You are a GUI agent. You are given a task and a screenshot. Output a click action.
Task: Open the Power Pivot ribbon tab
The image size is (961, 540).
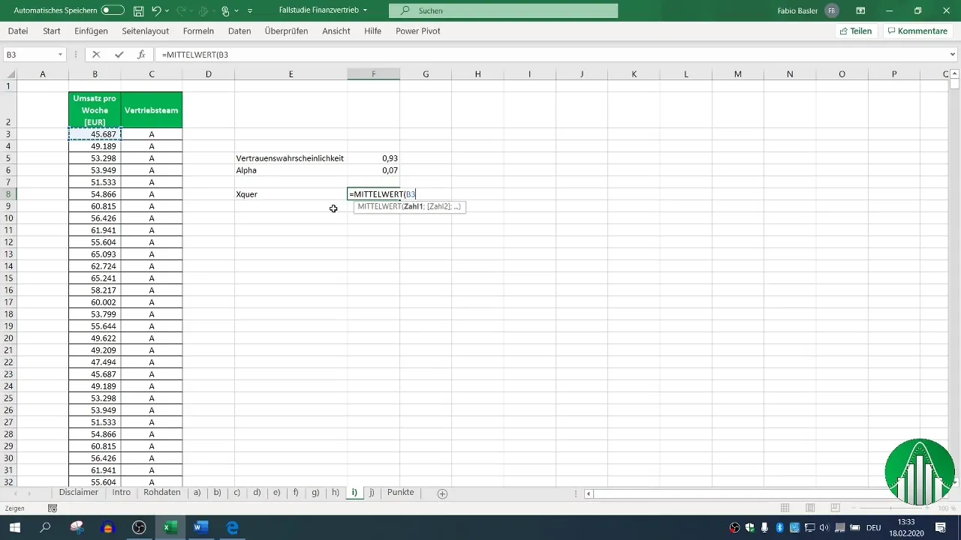[x=418, y=31]
